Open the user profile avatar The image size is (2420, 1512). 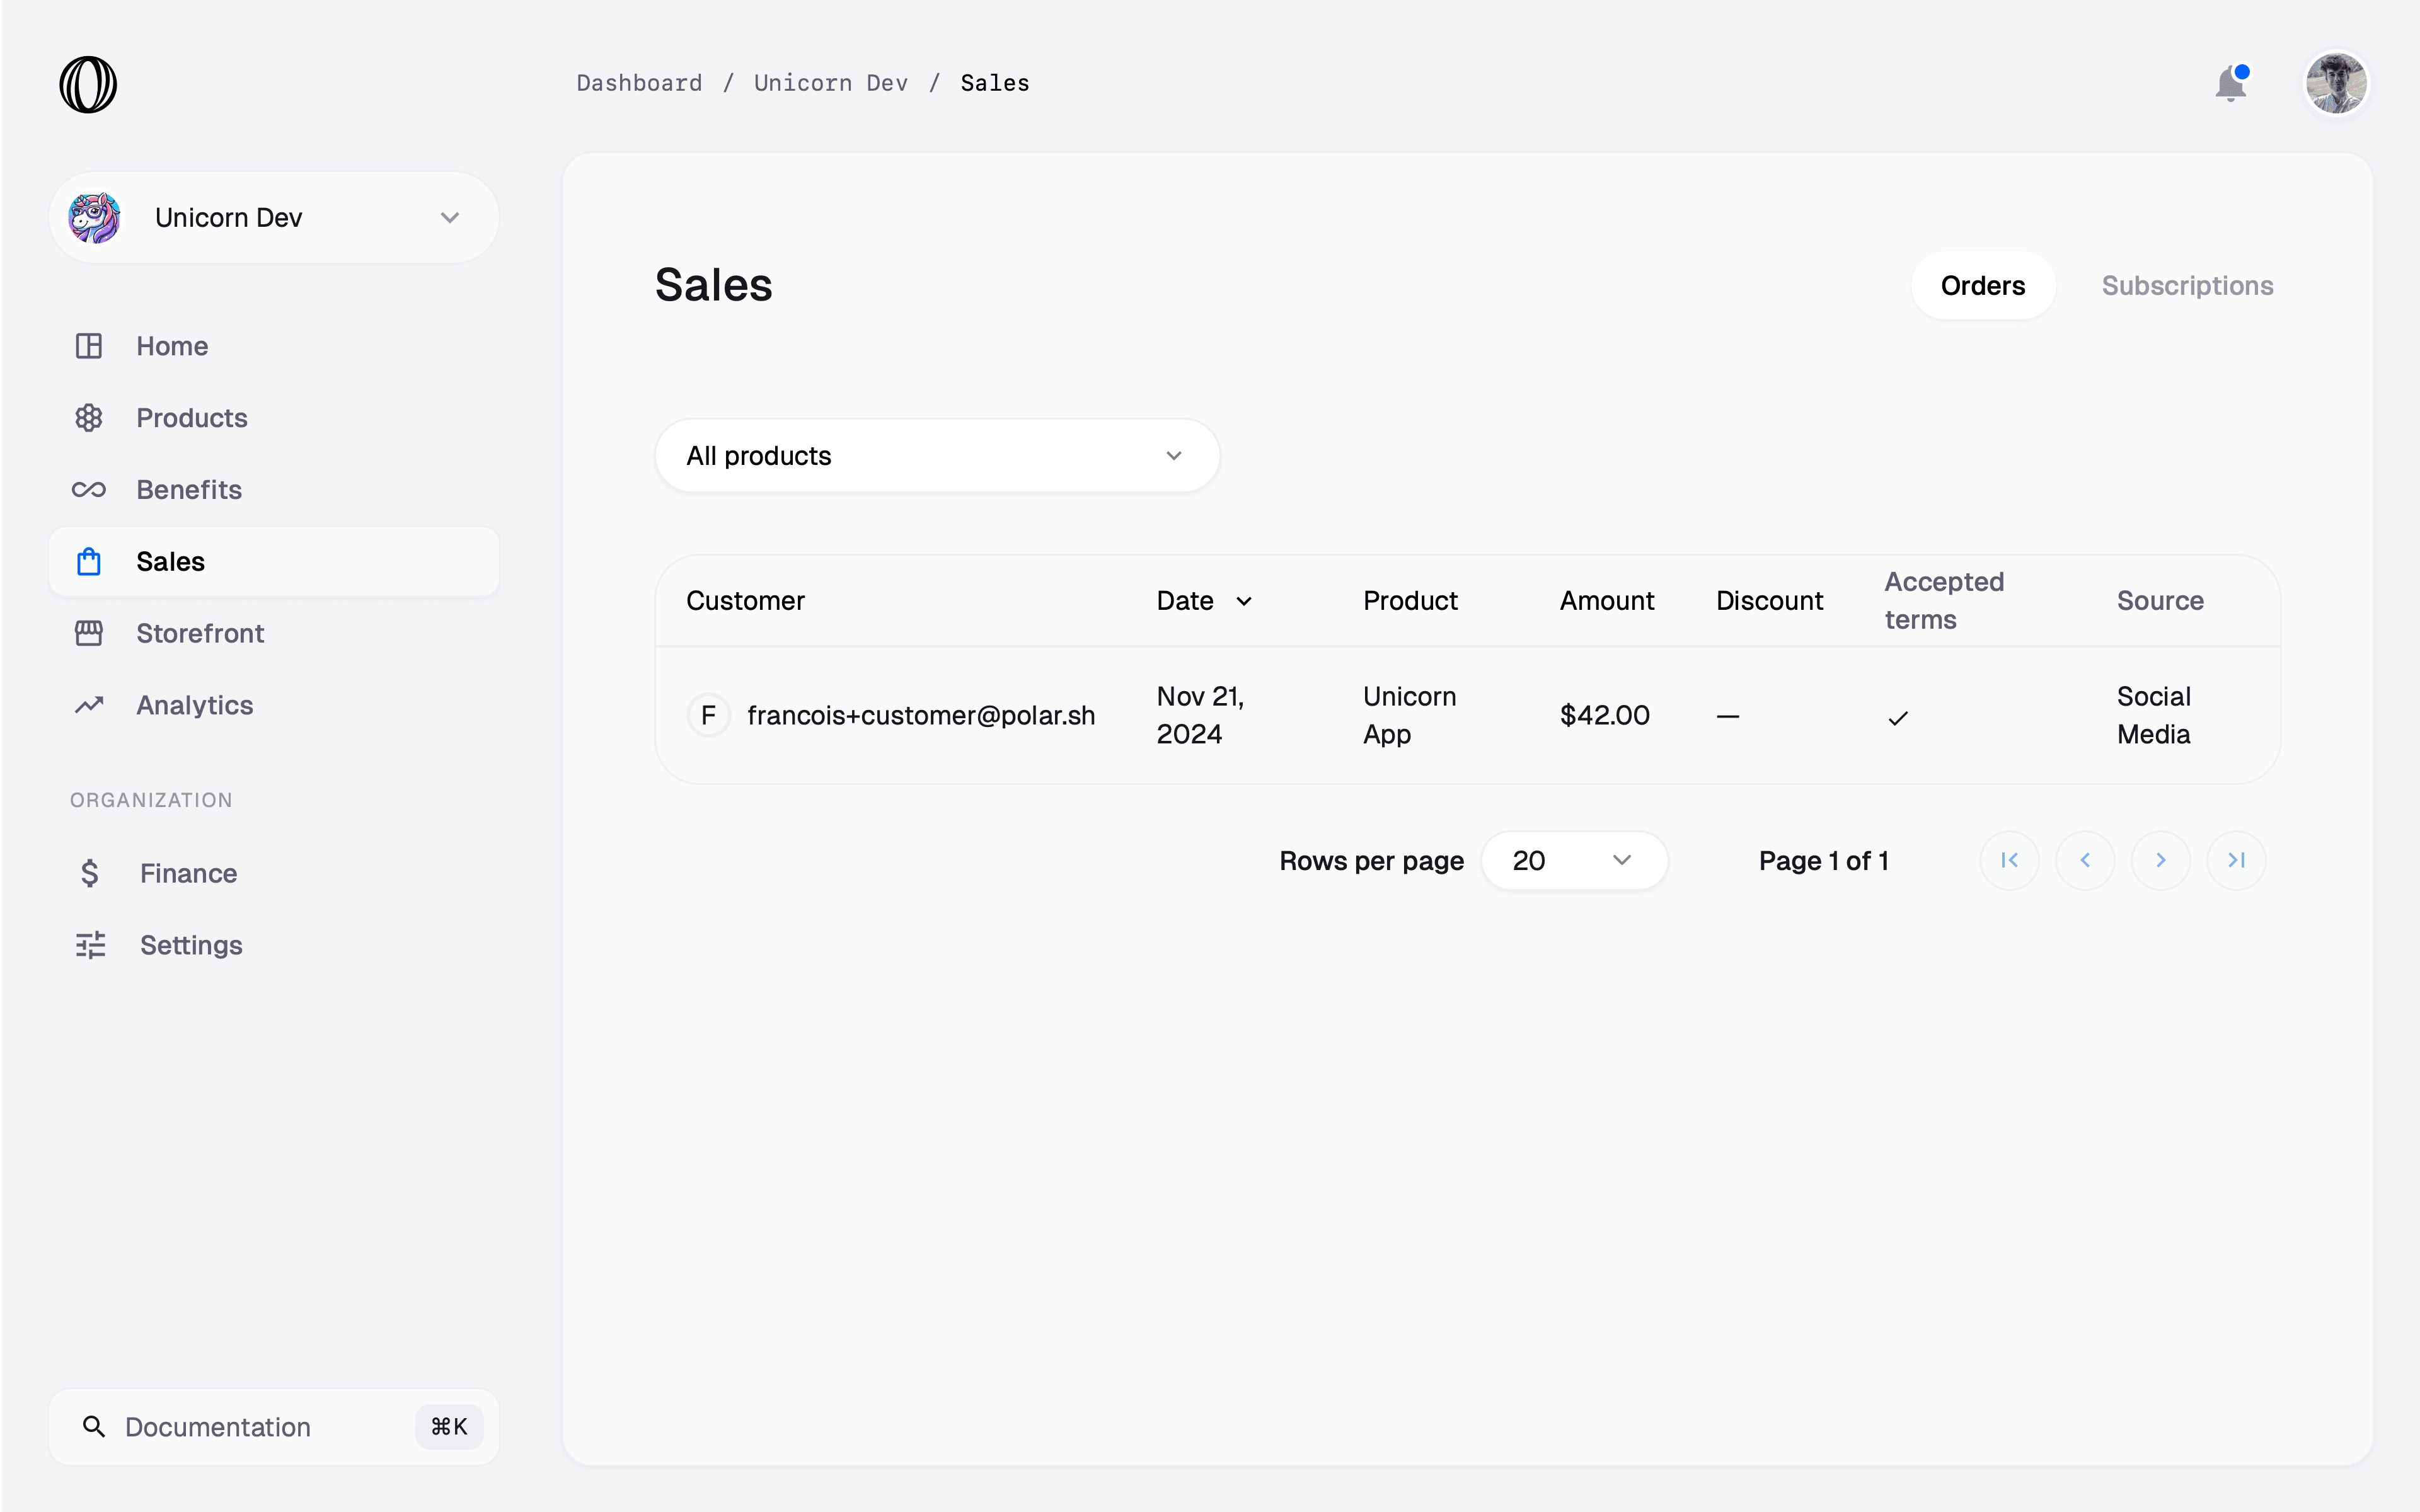tap(2336, 83)
